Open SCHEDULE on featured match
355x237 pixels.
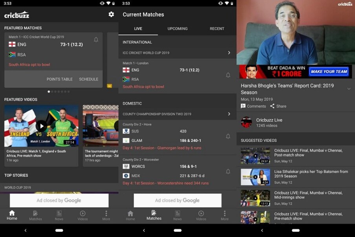[88, 79]
